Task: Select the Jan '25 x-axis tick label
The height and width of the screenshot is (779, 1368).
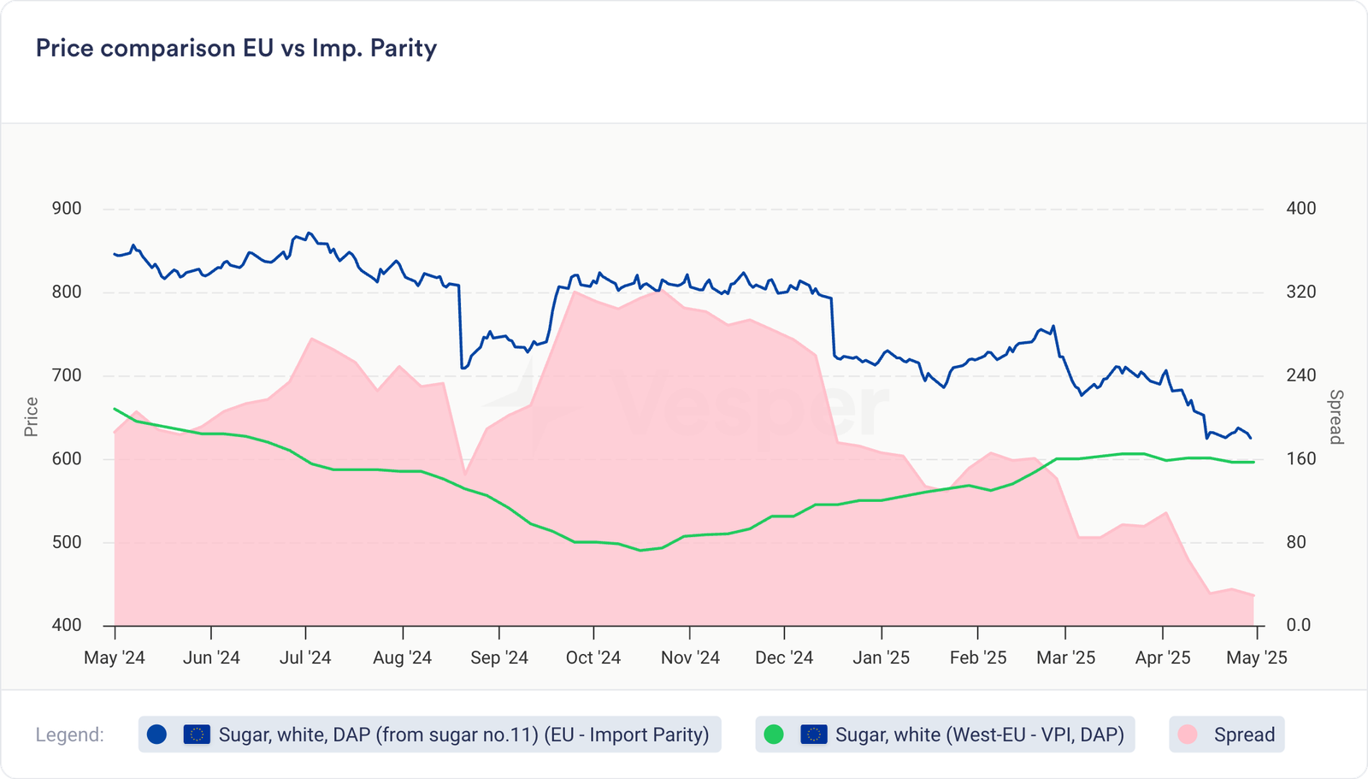Action: point(881,658)
